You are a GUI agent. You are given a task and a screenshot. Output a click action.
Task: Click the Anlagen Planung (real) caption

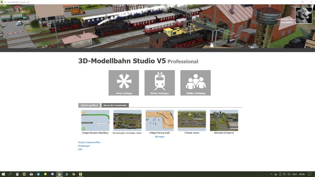coord(160,133)
